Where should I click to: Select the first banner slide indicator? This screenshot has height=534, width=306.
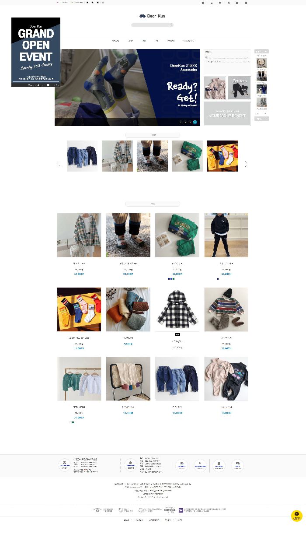coord(181,122)
